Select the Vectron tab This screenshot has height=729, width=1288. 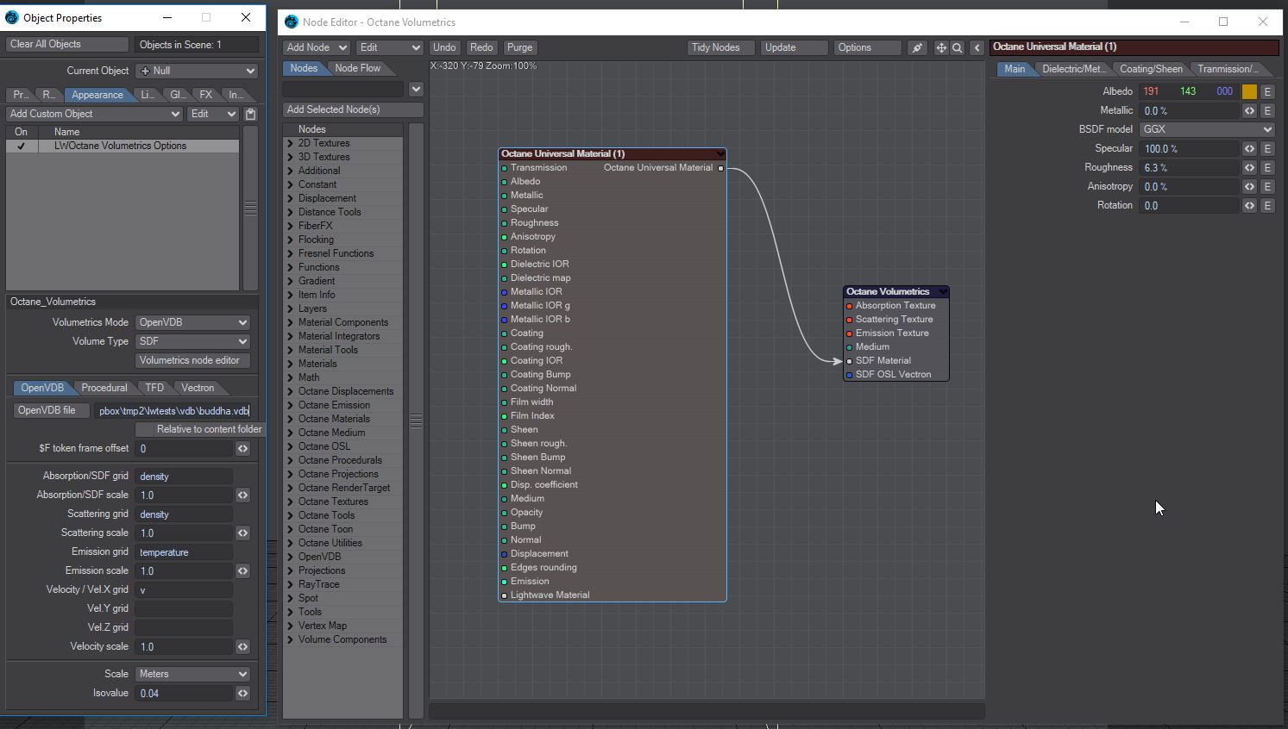198,388
